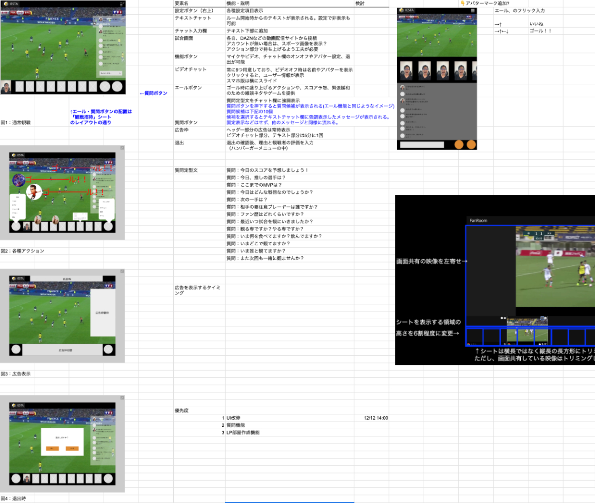The height and width of the screenshot is (503, 595).
Task: Click the FanRoom screen share video image
Action: (555, 267)
